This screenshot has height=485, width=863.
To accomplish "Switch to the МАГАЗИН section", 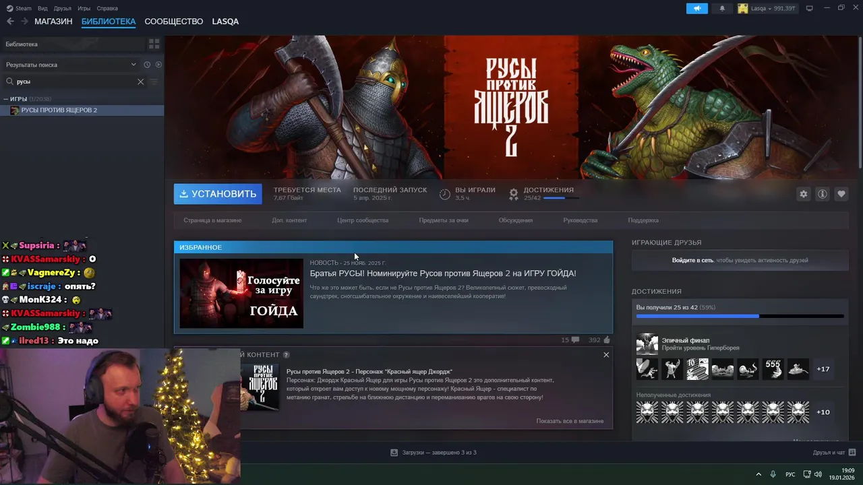I will tap(53, 22).
